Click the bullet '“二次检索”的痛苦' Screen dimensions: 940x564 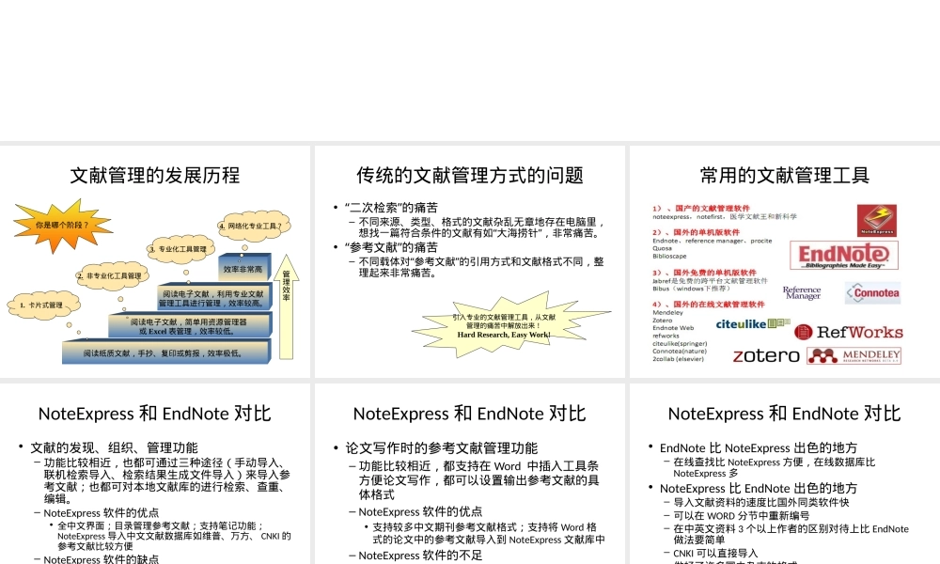[x=391, y=208]
